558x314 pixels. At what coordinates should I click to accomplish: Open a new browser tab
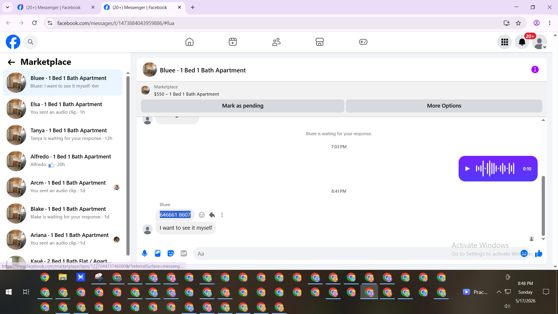pyautogui.click(x=193, y=8)
